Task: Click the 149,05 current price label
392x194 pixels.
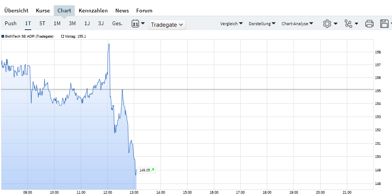Action: [x=144, y=170]
